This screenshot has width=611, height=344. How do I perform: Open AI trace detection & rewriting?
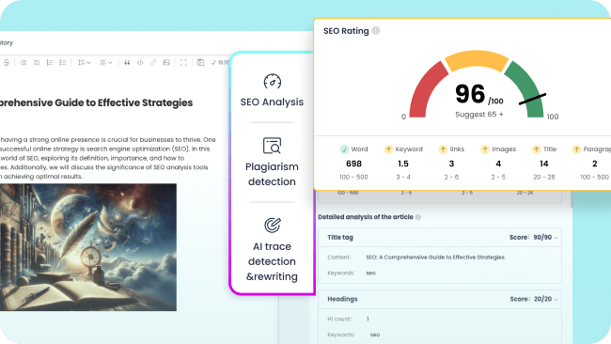272,249
